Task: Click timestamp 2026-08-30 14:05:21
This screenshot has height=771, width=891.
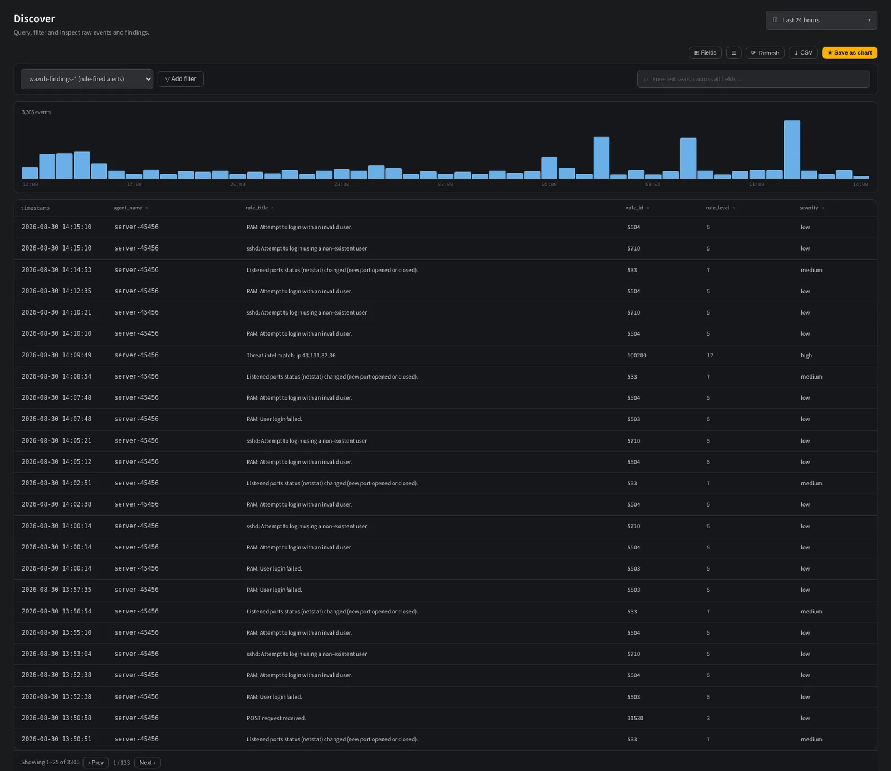Action: pyautogui.click(x=56, y=440)
